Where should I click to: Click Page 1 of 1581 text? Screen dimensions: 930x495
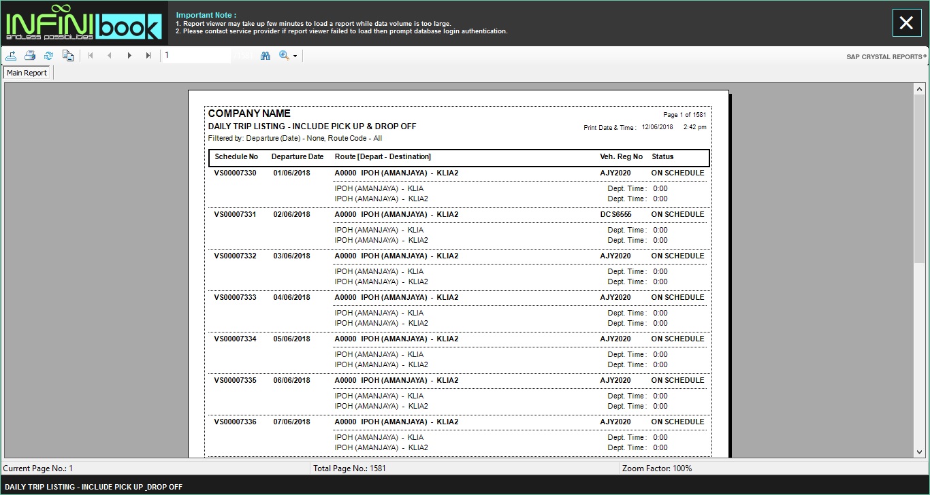(684, 115)
